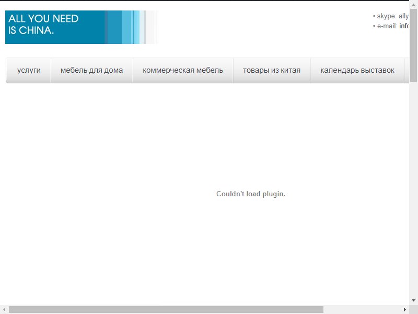
Task: Click the horizontal scrollbar thumb
Action: [x=166, y=309]
